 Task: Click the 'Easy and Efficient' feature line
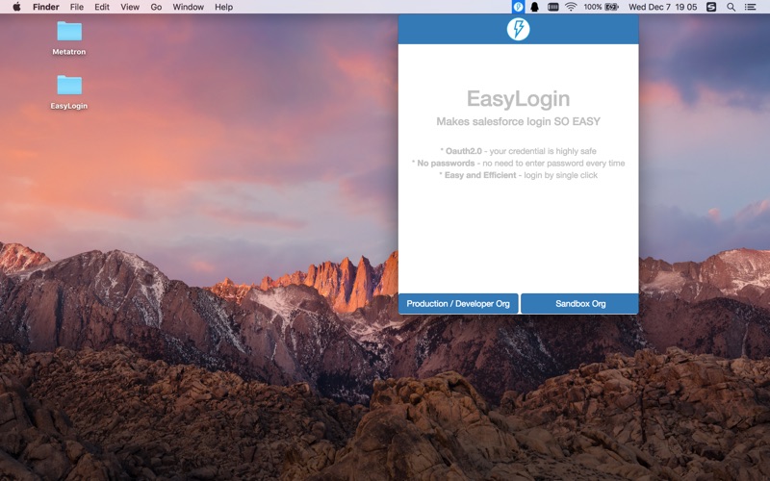[518, 175]
